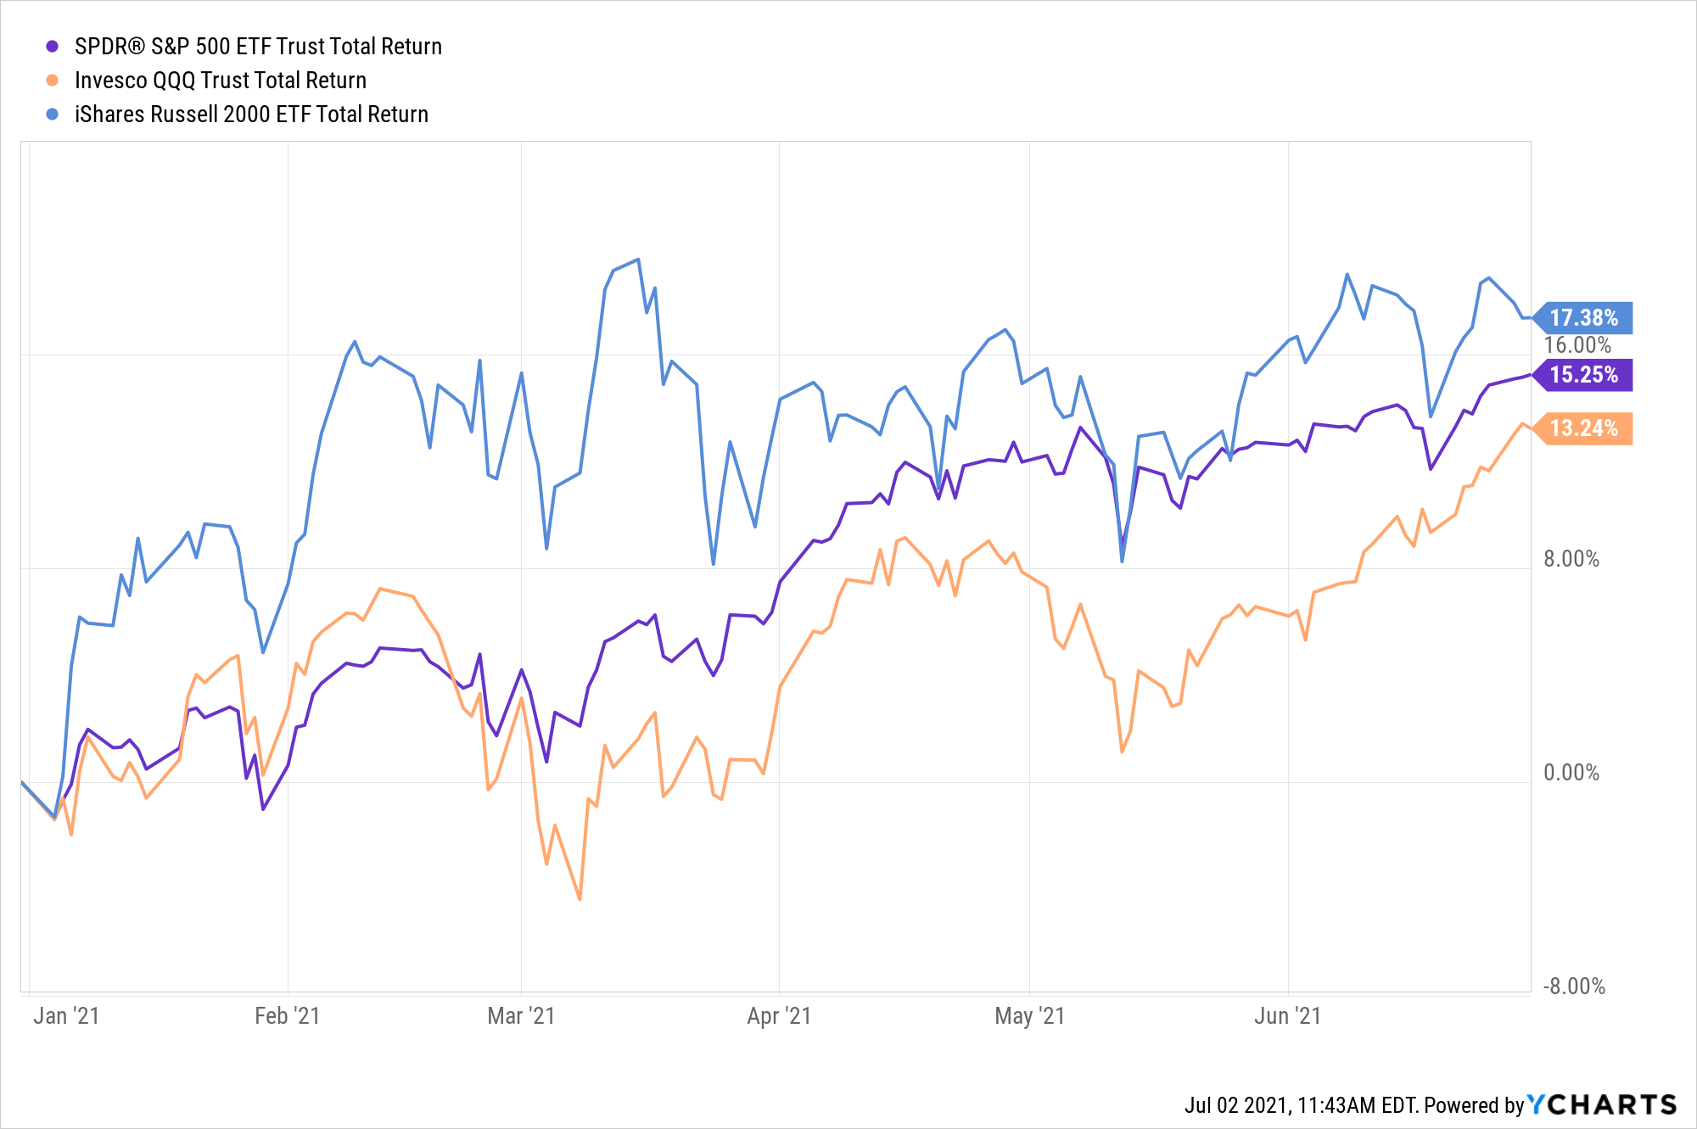This screenshot has width=1697, height=1129.
Task: Select the Jan '21 x-axis label
Action: coord(66,1015)
